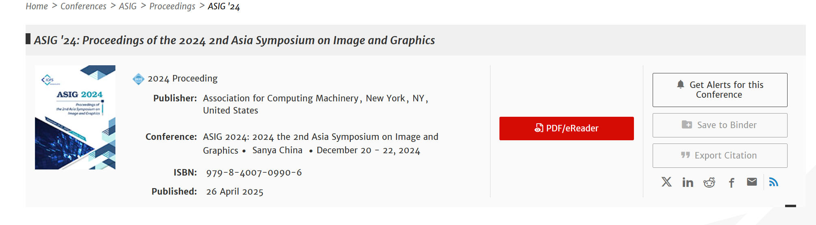Share proceedings via email icon
The width and height of the screenshot is (816, 225).
point(752,182)
